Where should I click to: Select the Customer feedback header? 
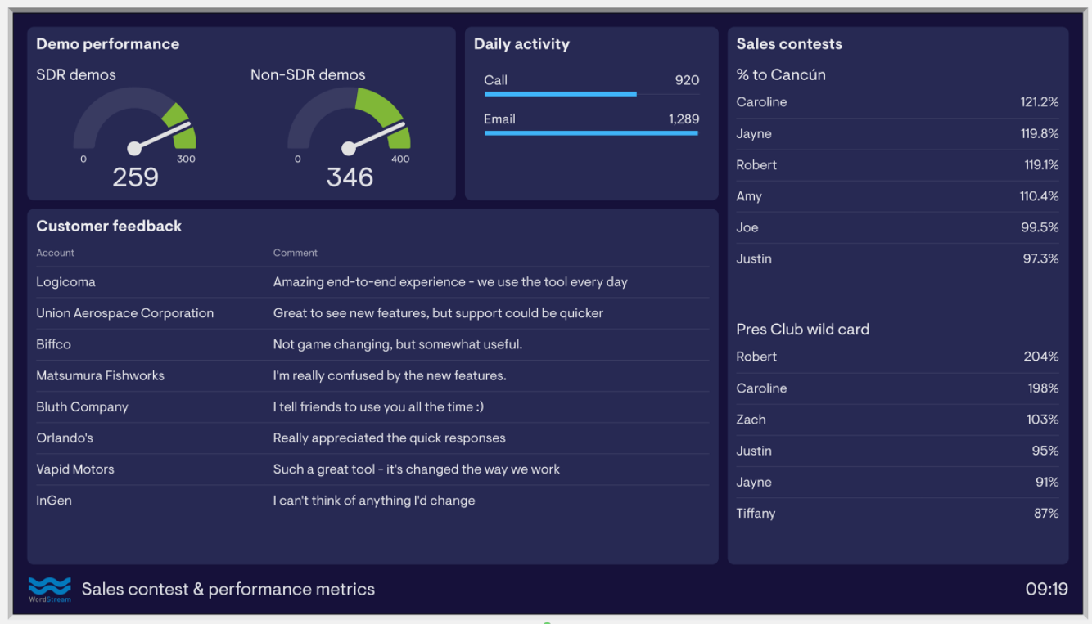point(109,226)
